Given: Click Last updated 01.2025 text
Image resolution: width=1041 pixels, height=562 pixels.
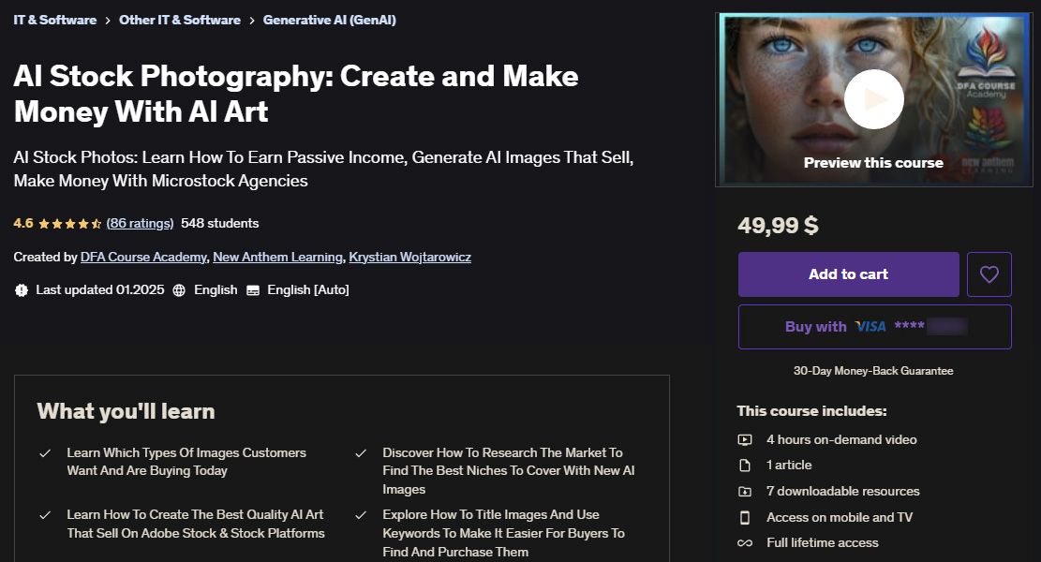Looking at the screenshot, I should click(x=100, y=290).
